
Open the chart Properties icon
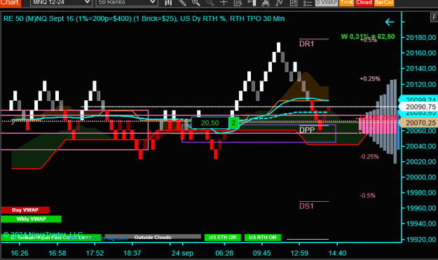(294, 3)
